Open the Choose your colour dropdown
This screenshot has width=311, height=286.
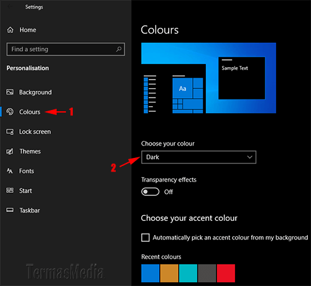tap(198, 157)
